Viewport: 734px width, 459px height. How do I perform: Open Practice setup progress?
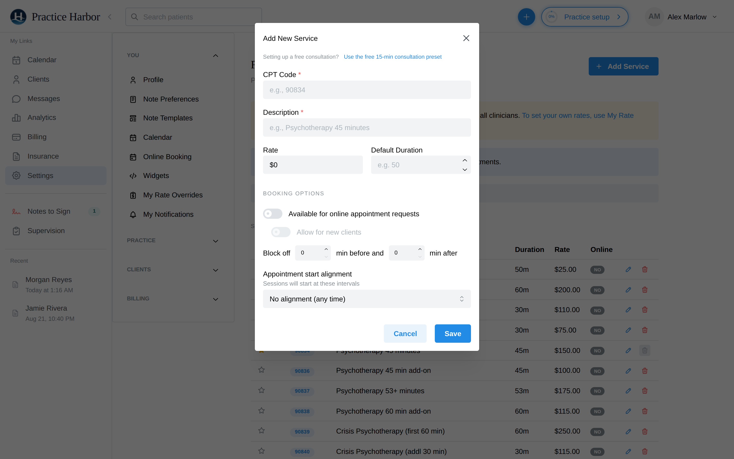(584, 17)
